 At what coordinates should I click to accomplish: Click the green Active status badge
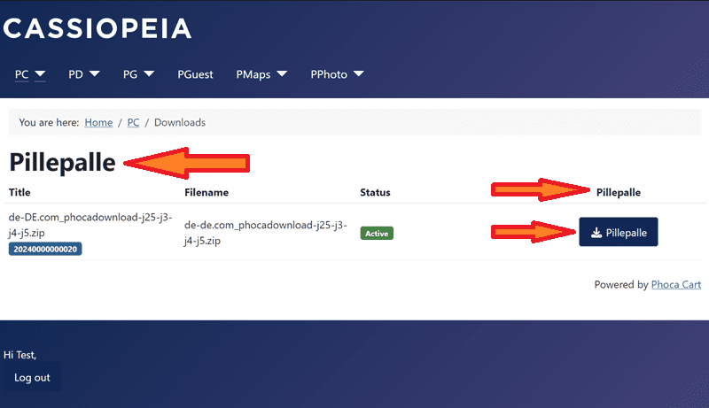click(376, 234)
